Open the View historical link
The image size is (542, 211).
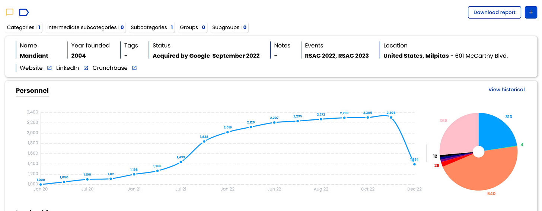point(506,89)
